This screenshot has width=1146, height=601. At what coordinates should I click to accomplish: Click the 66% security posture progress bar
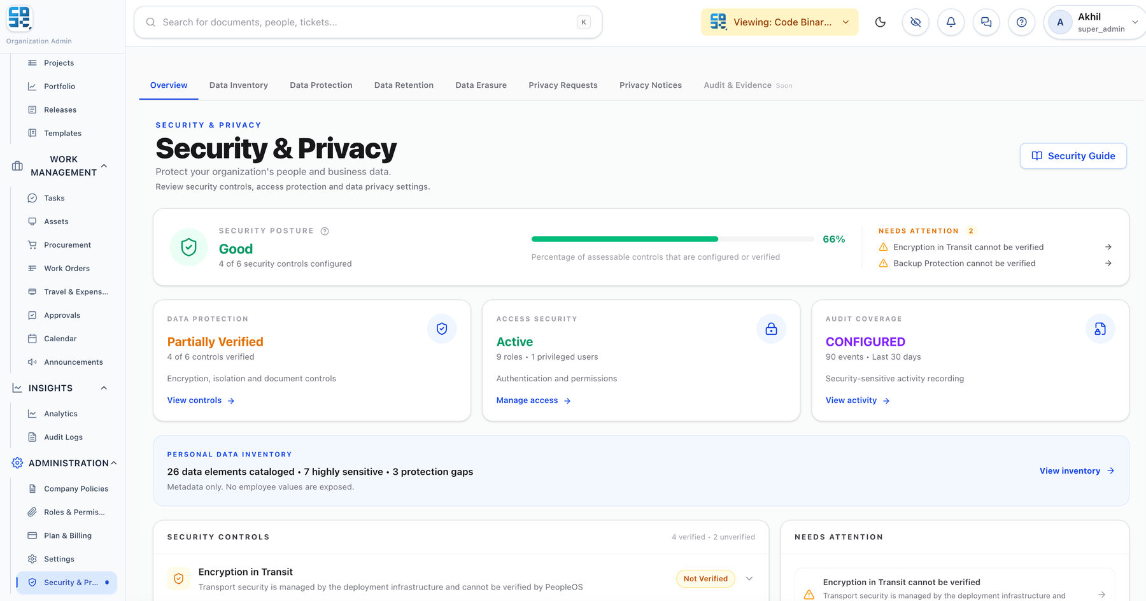coord(672,239)
